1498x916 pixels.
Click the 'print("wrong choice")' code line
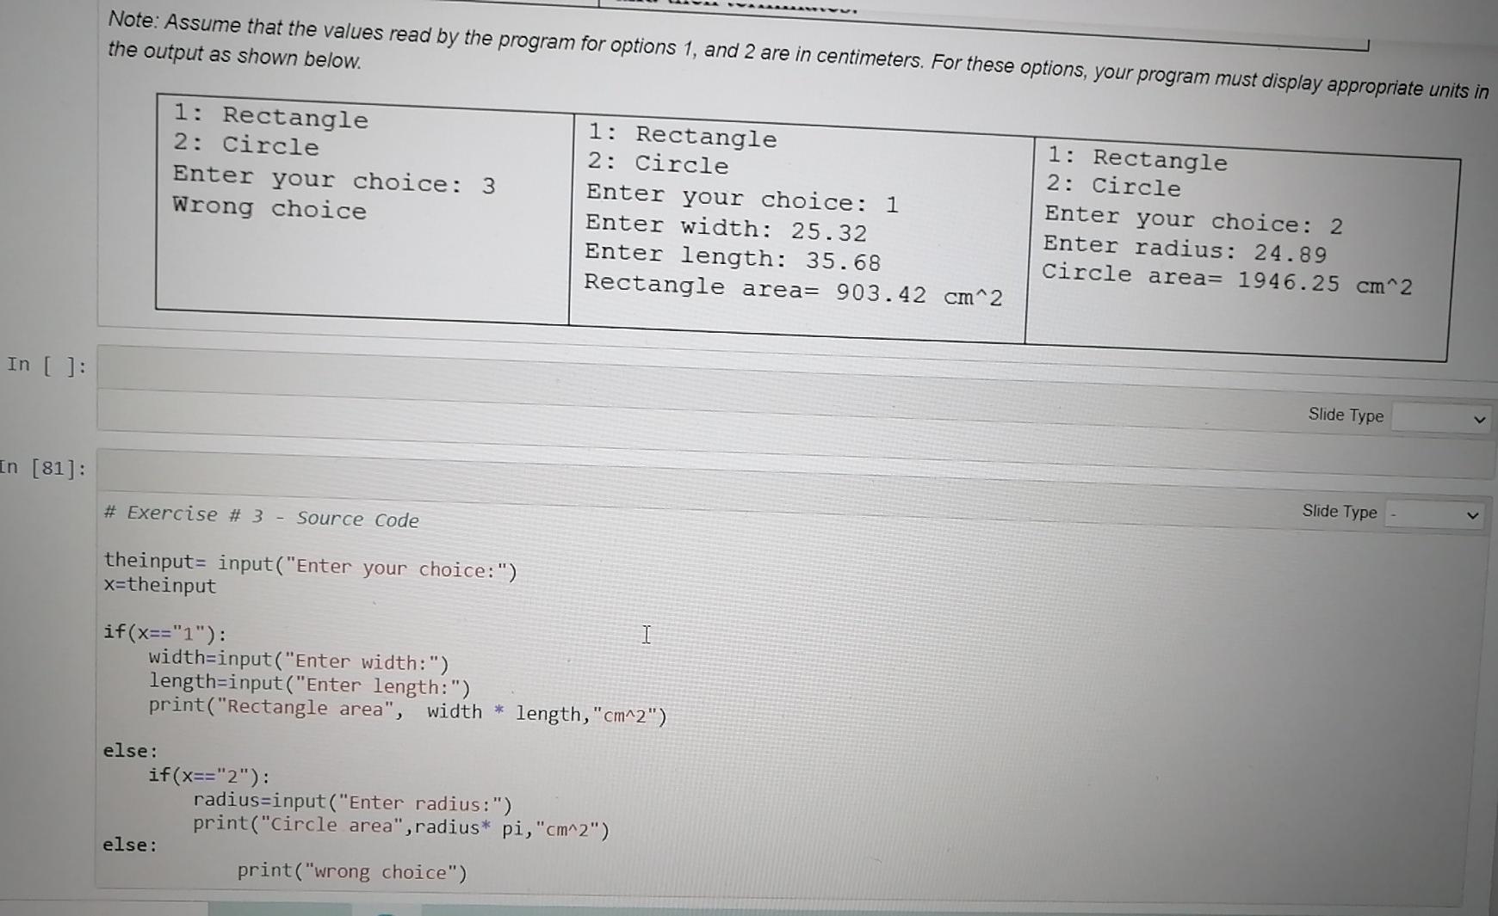(352, 871)
